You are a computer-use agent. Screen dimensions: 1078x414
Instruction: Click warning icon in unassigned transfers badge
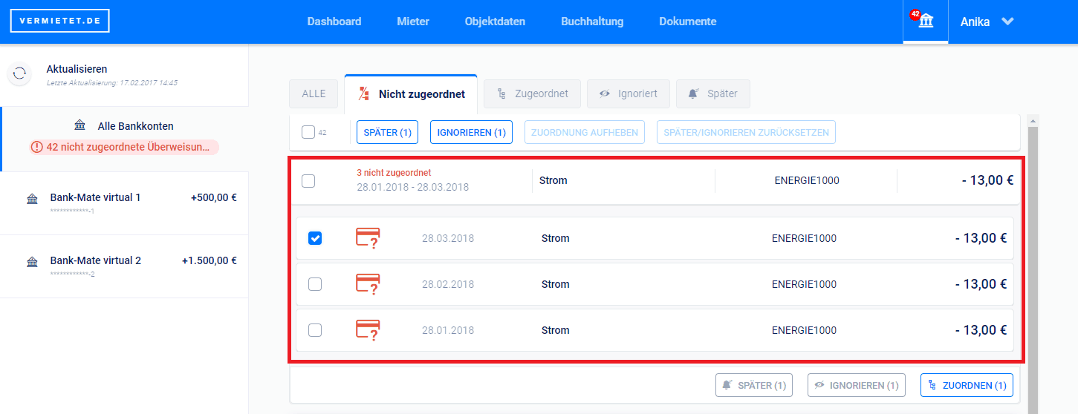tap(37, 147)
